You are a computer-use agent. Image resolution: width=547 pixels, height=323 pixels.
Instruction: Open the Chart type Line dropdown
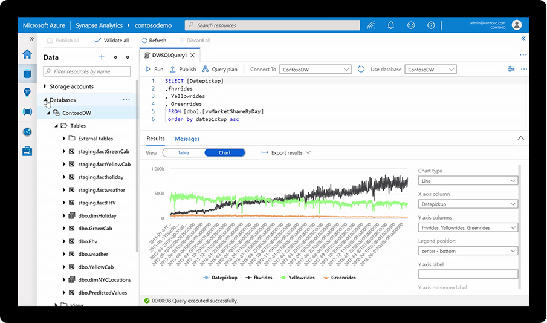(468, 181)
